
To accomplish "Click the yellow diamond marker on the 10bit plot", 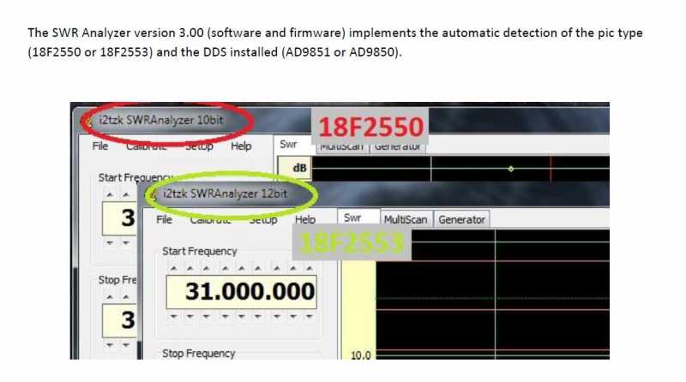I will click(510, 169).
